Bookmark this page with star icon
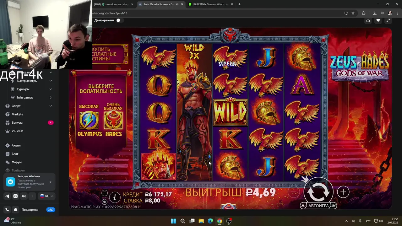This screenshot has width=402, height=226. (x=353, y=13)
